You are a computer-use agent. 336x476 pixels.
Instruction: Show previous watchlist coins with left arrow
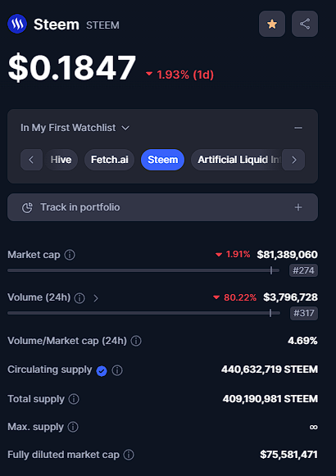tap(31, 160)
